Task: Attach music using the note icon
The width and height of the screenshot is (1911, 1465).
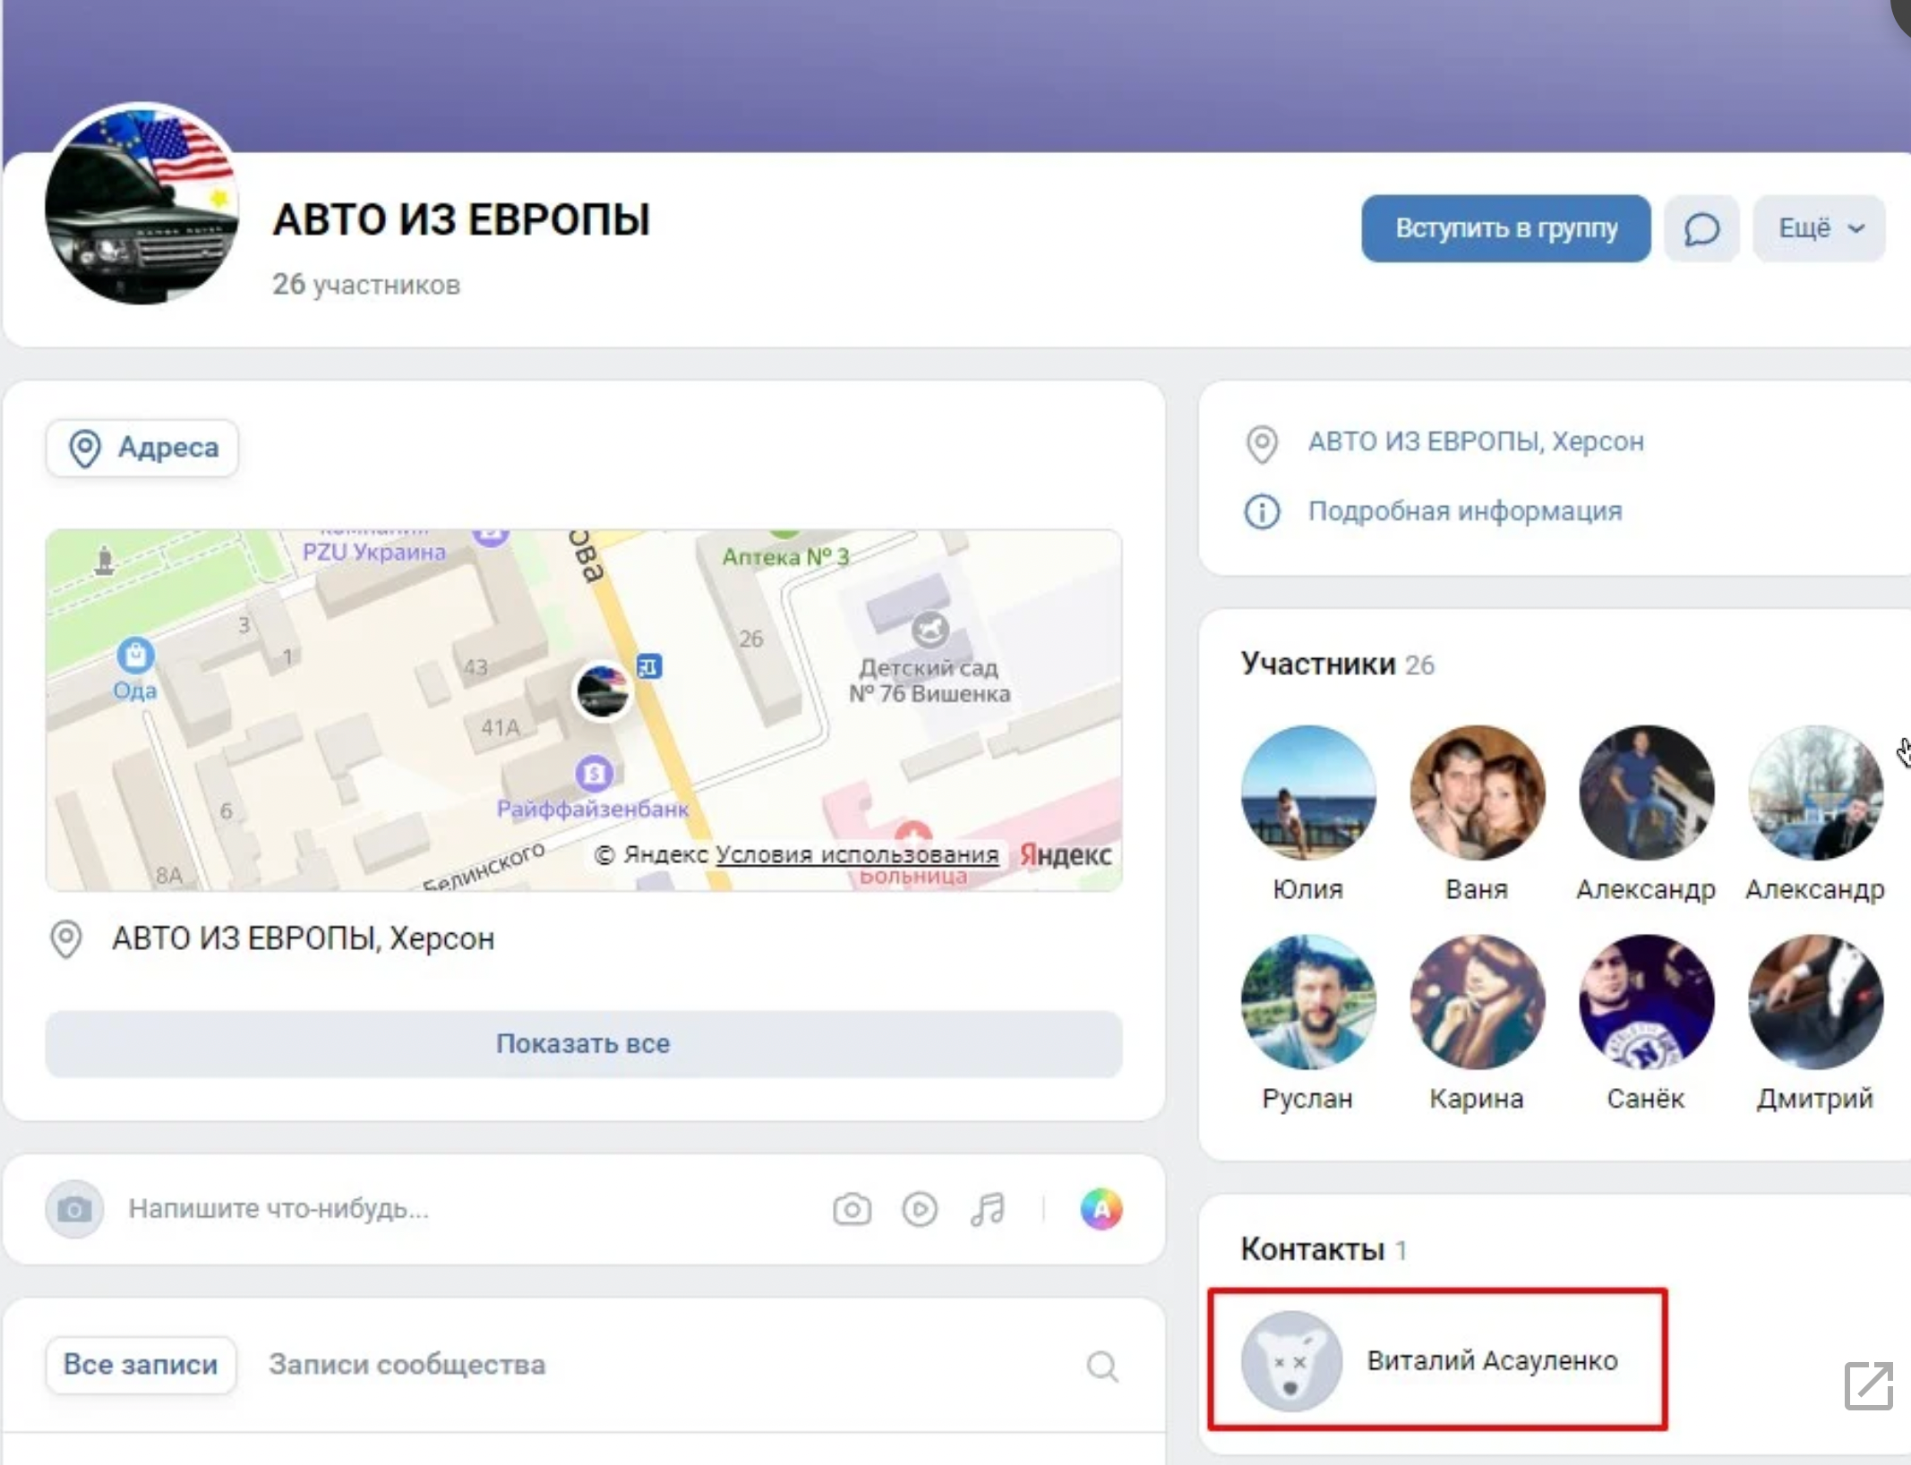Action: point(987,1209)
